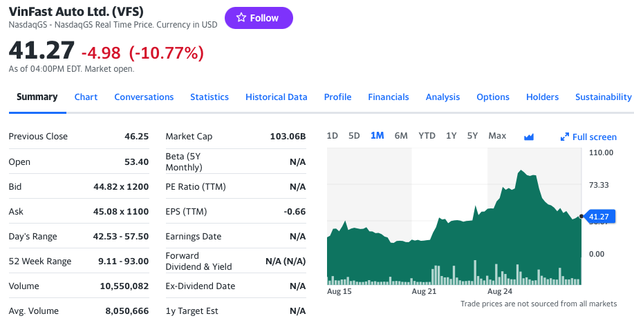
Task: Click the 52 Week Range value 9.11 - 93.00
Action: (x=123, y=262)
